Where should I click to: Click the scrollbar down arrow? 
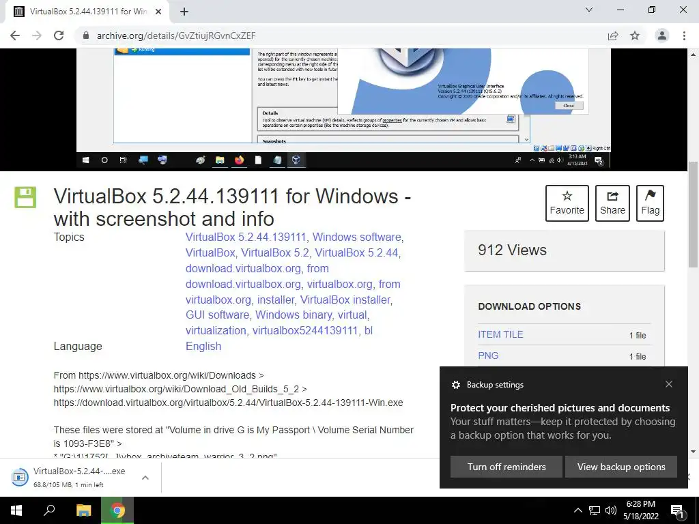pos(693,452)
